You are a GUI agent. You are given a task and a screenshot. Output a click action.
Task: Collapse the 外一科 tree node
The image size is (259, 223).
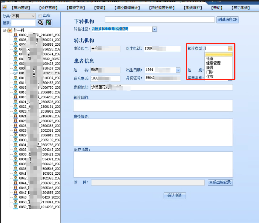(4, 30)
